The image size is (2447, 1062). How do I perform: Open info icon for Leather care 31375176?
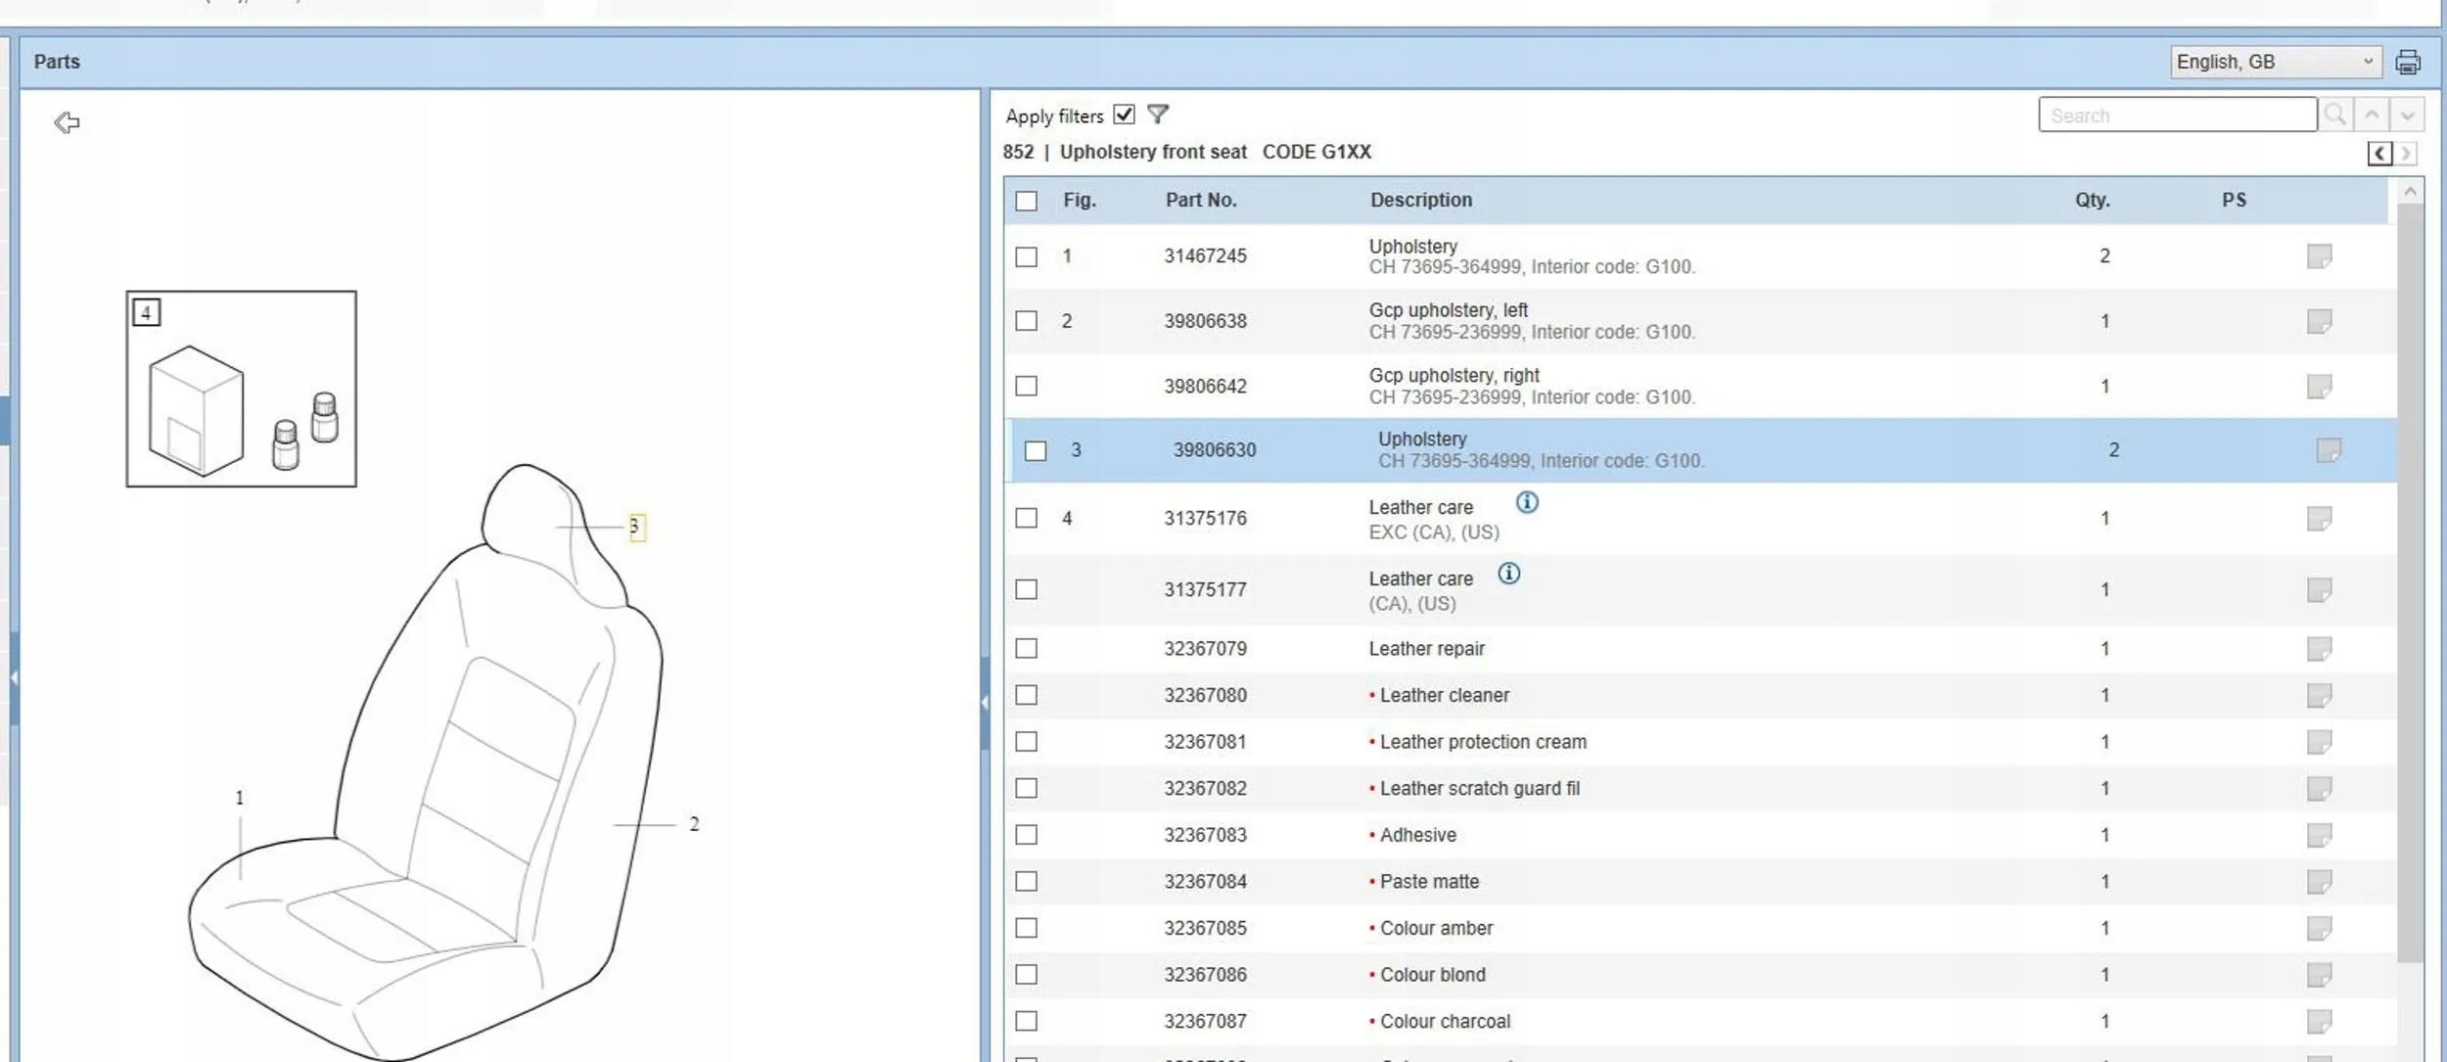coord(1526,503)
